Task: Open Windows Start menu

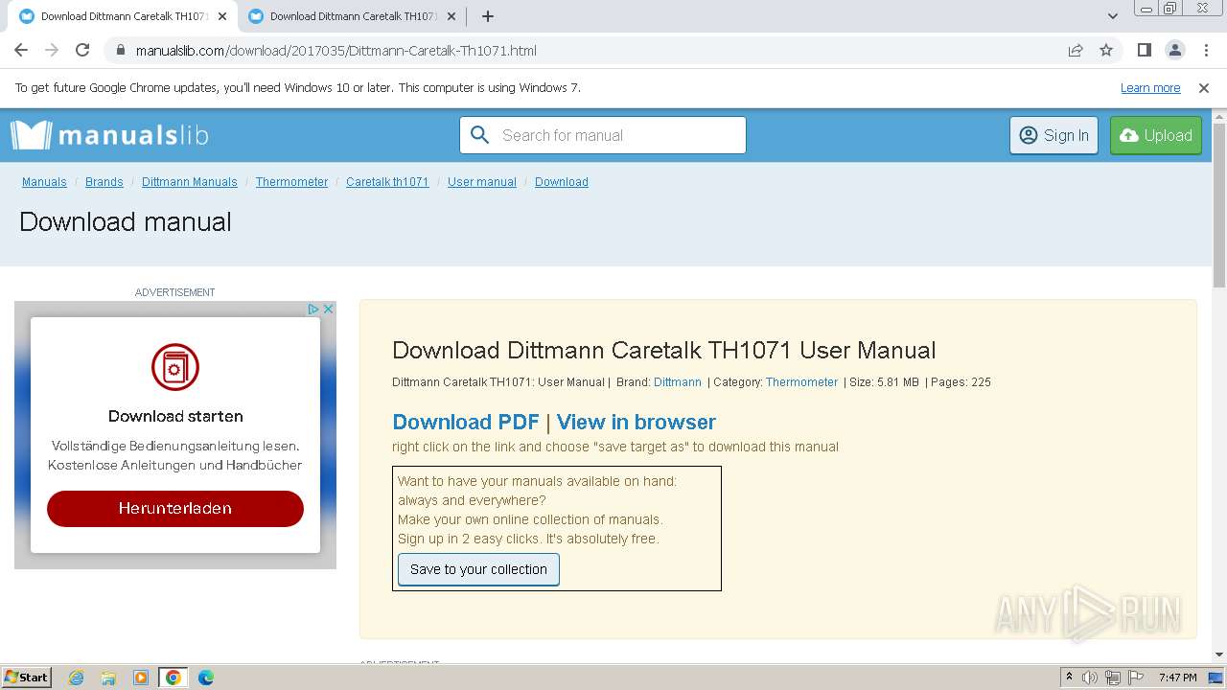Action: click(27, 678)
